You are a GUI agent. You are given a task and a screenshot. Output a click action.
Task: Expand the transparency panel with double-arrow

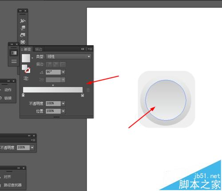[x=29, y=136]
